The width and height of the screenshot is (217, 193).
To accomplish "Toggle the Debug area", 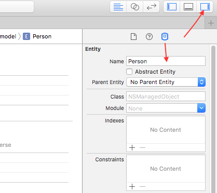I will click(188, 7).
